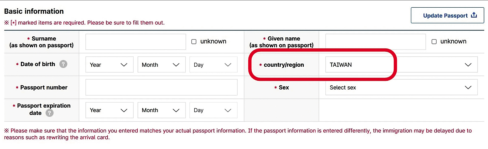Click the chevron arrow in country/region field
The width and height of the screenshot is (488, 149).
point(468,65)
